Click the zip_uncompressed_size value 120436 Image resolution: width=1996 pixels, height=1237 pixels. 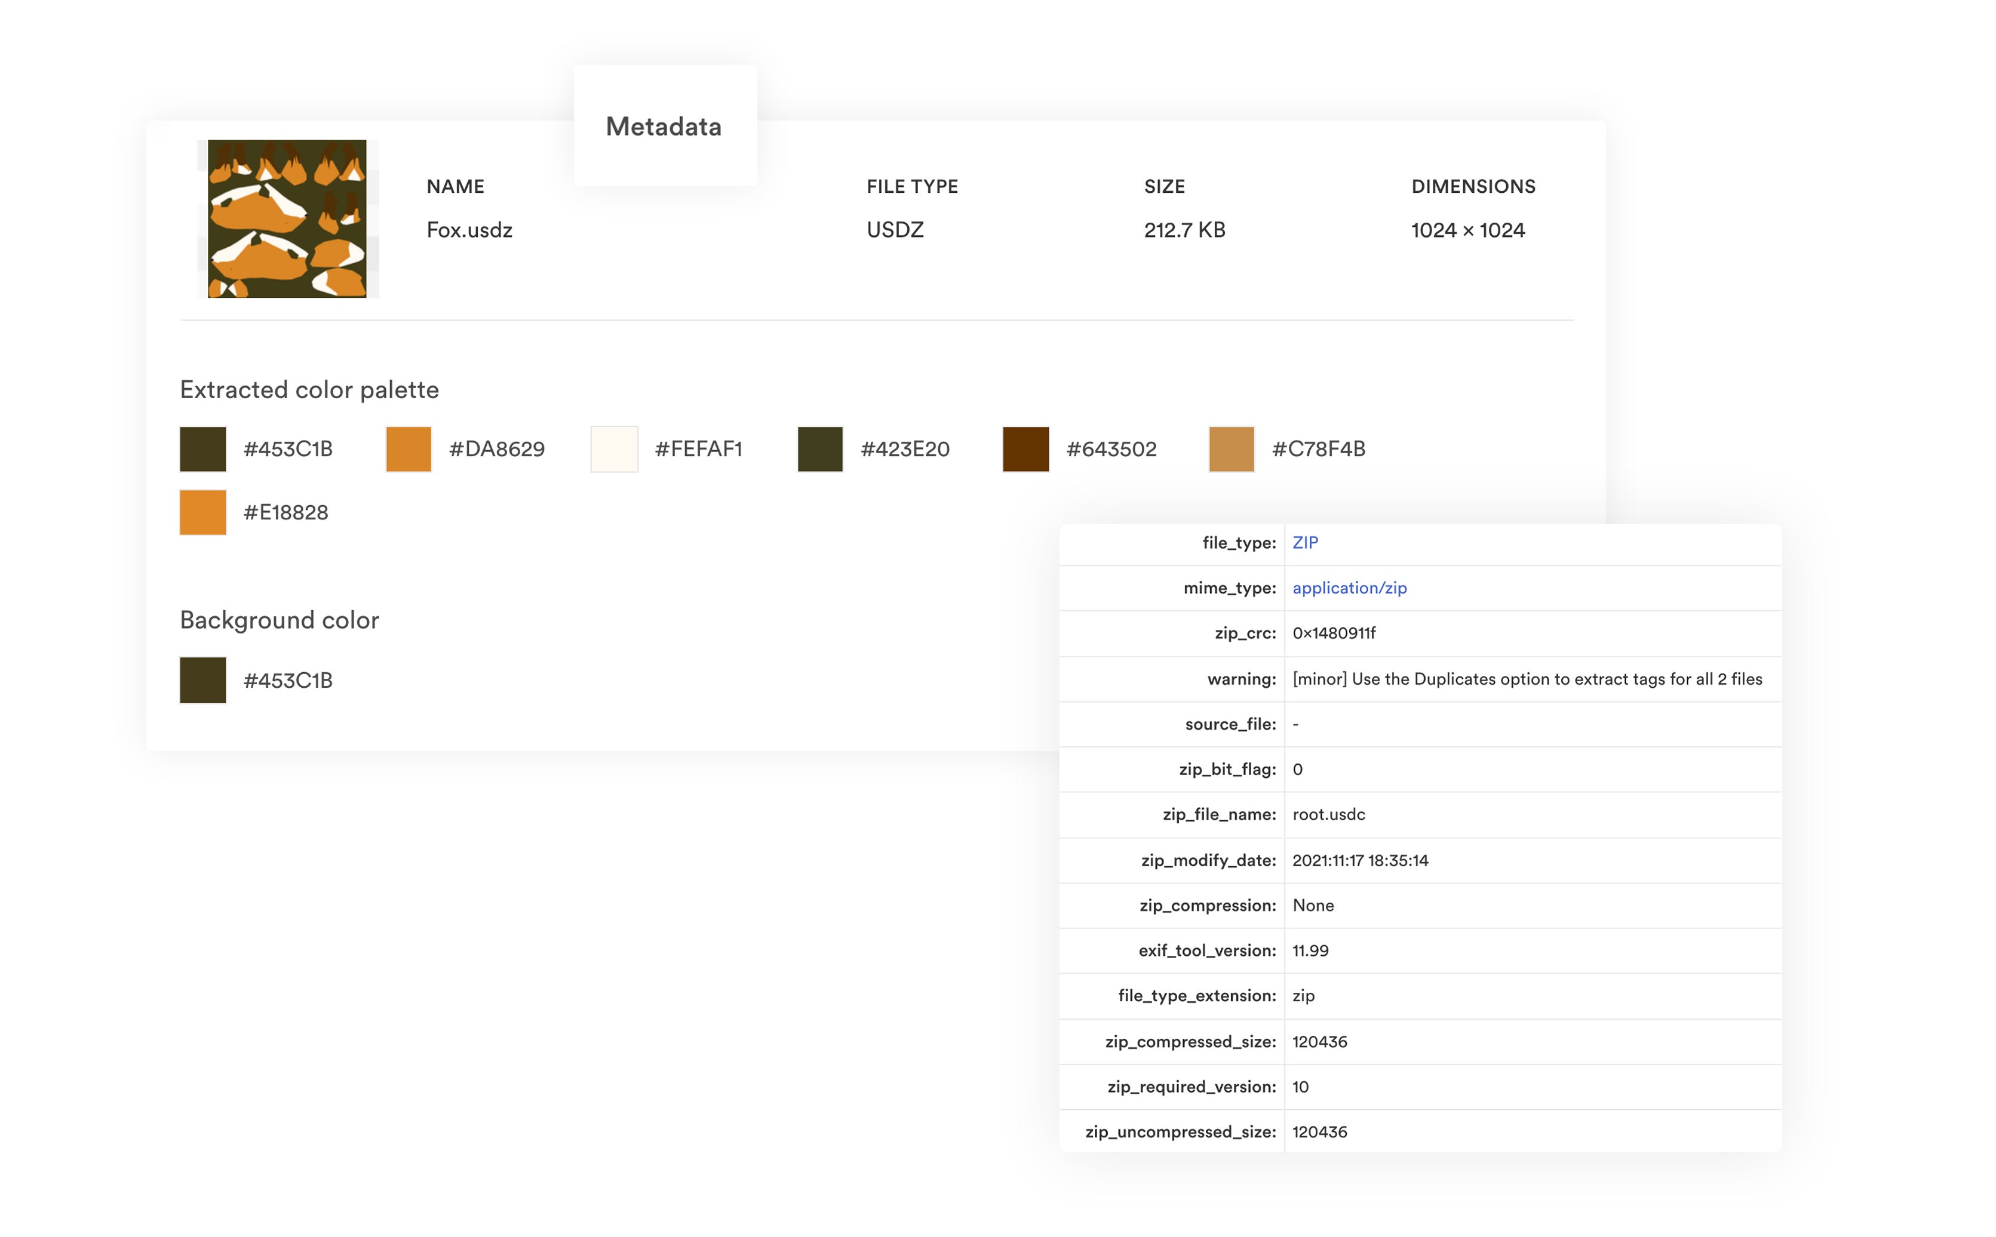tap(1319, 1133)
